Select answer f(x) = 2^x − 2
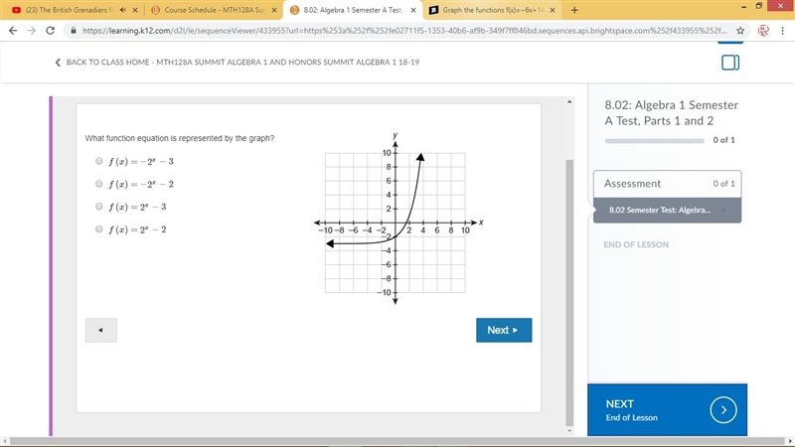Viewport: 795px width, 447px height. [x=98, y=229]
